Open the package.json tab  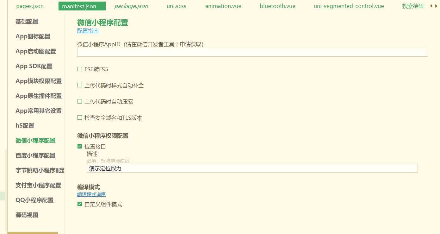[x=131, y=6]
